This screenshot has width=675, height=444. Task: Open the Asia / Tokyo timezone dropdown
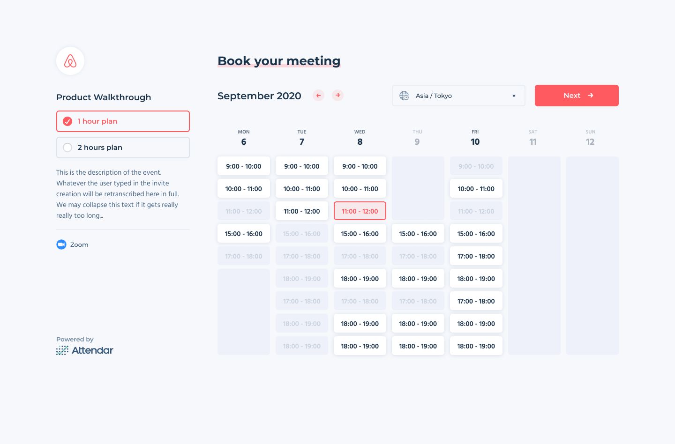458,96
